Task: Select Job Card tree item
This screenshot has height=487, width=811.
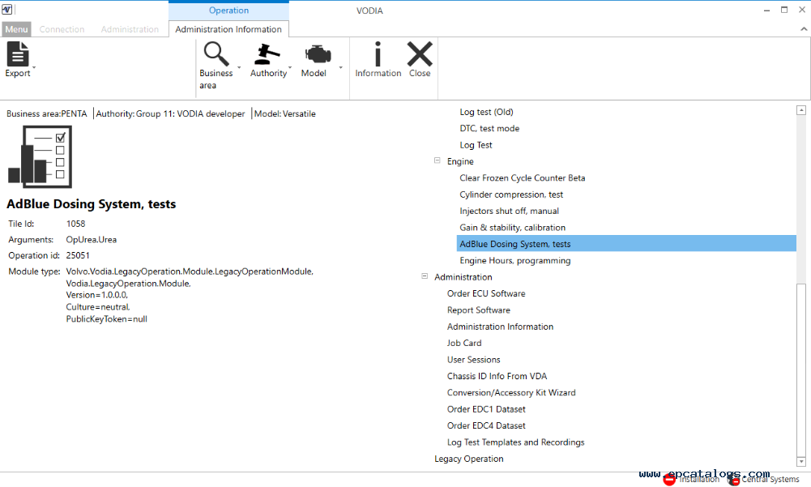Action: coord(464,343)
